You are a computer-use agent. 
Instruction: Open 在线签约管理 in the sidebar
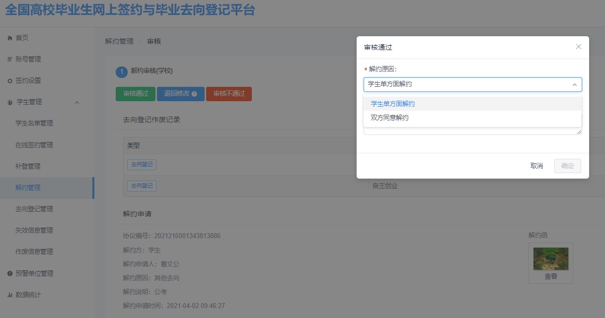tap(34, 145)
